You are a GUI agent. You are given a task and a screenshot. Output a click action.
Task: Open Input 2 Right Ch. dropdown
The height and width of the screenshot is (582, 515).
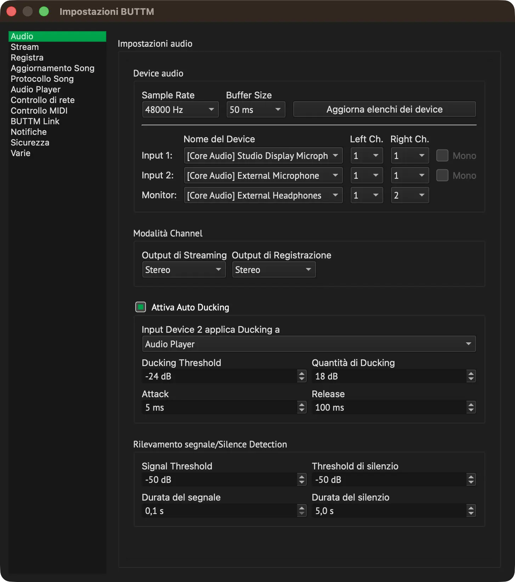tap(410, 176)
